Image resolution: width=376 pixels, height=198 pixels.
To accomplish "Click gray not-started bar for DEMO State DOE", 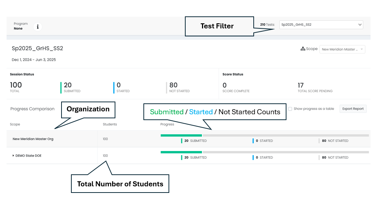I will (285, 152).
